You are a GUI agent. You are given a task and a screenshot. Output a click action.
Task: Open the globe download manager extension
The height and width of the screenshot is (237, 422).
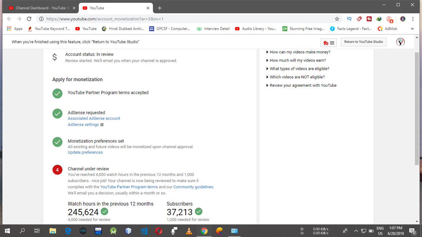coord(379,19)
